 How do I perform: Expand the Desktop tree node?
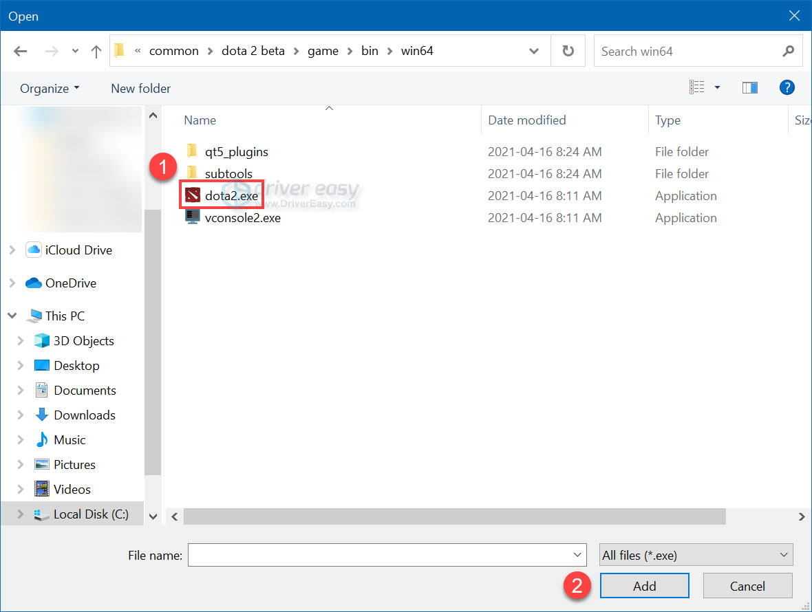[21, 365]
